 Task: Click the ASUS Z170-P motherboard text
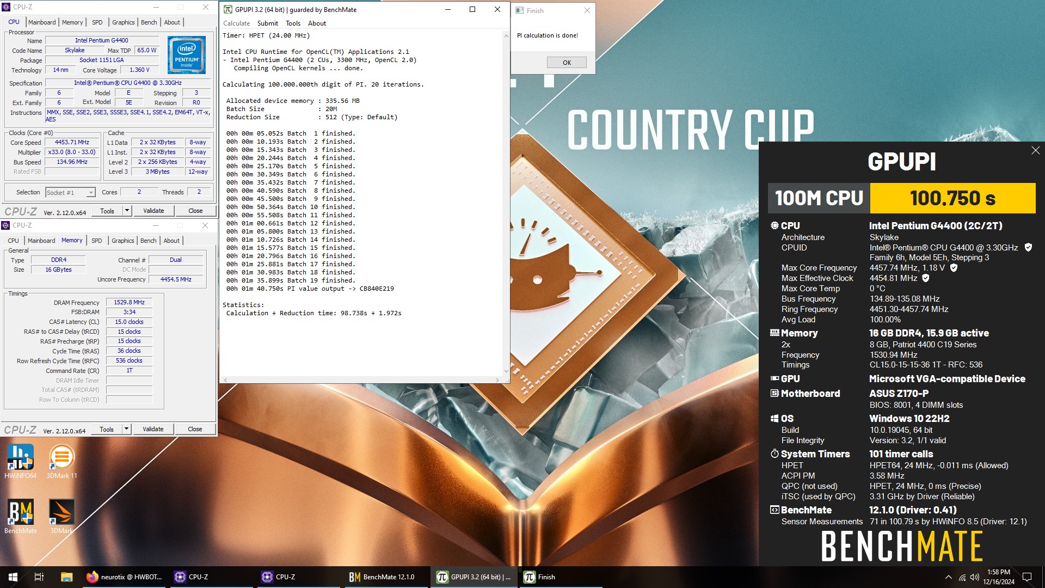click(899, 394)
